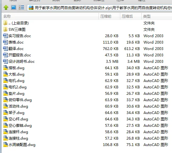
Task: Click 文件夹 type of SW三维图
Action: click(149, 30)
